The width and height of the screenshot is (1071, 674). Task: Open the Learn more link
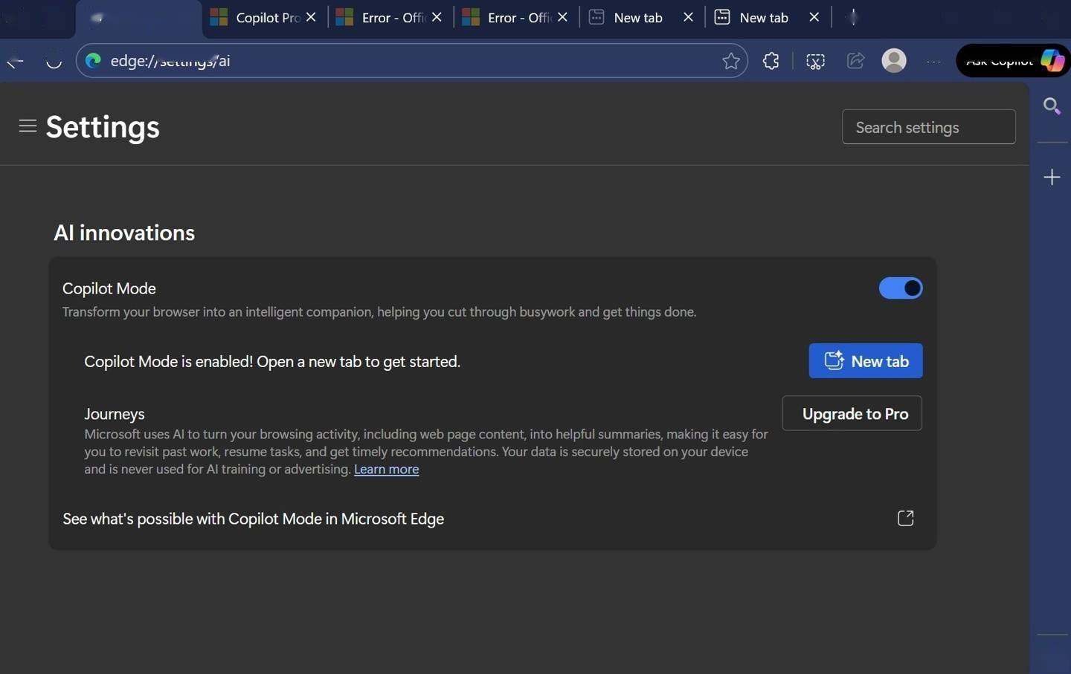[x=386, y=469]
